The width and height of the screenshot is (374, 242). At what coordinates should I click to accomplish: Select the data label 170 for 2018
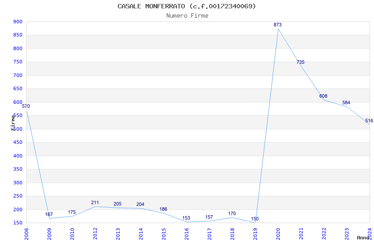232,214
